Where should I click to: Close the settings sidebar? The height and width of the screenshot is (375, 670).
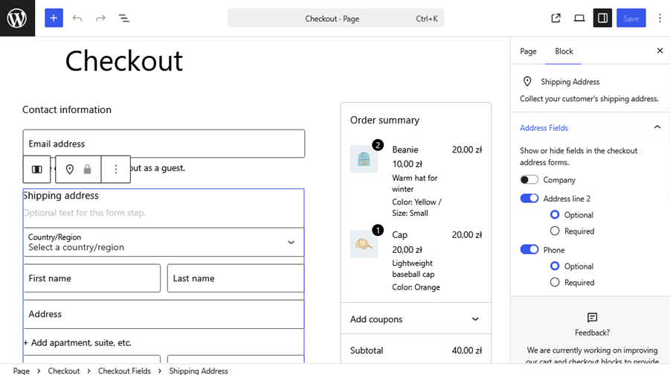(660, 51)
